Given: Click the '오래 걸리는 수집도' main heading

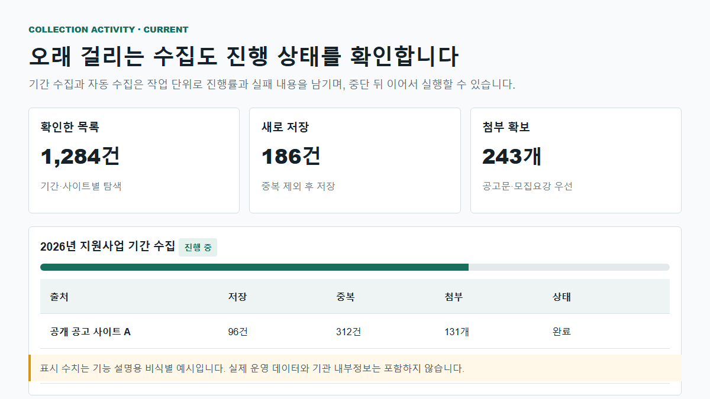Looking at the screenshot, I should click(244, 56).
